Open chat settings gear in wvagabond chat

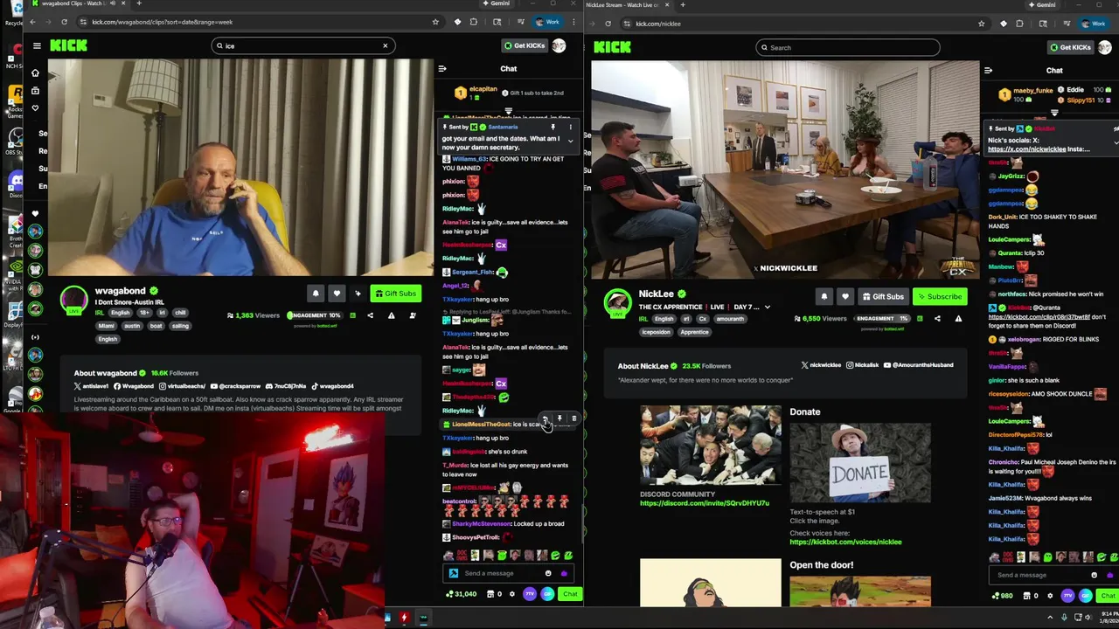click(512, 594)
